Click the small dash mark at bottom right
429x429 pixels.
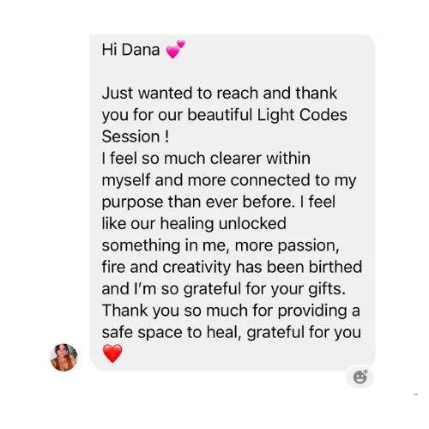click(x=416, y=394)
